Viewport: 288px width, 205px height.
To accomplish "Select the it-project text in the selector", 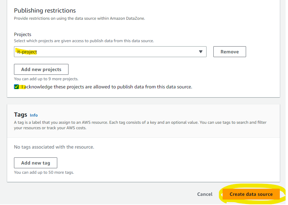I will pyautogui.click(x=27, y=52).
